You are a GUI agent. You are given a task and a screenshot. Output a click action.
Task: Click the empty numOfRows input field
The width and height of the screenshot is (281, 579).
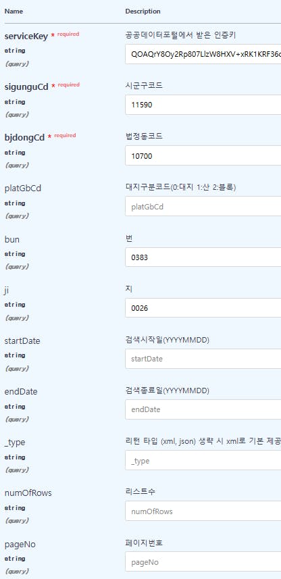[203, 511]
